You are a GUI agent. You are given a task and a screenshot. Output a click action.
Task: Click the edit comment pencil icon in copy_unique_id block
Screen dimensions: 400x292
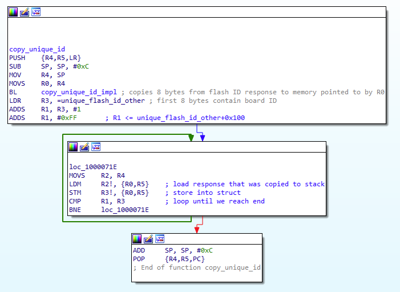coord(25,12)
